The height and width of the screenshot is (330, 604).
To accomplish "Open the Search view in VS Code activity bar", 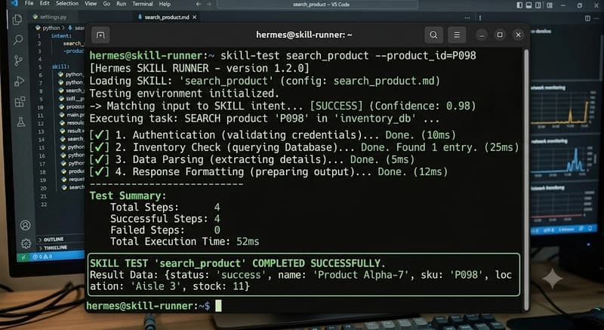I will 18,40.
